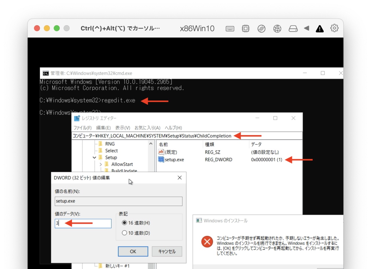Click the 新しいキー #1 folder icon

101,266
